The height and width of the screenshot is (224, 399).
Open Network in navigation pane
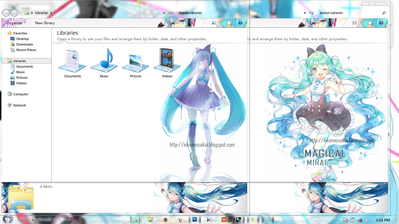tap(20, 105)
